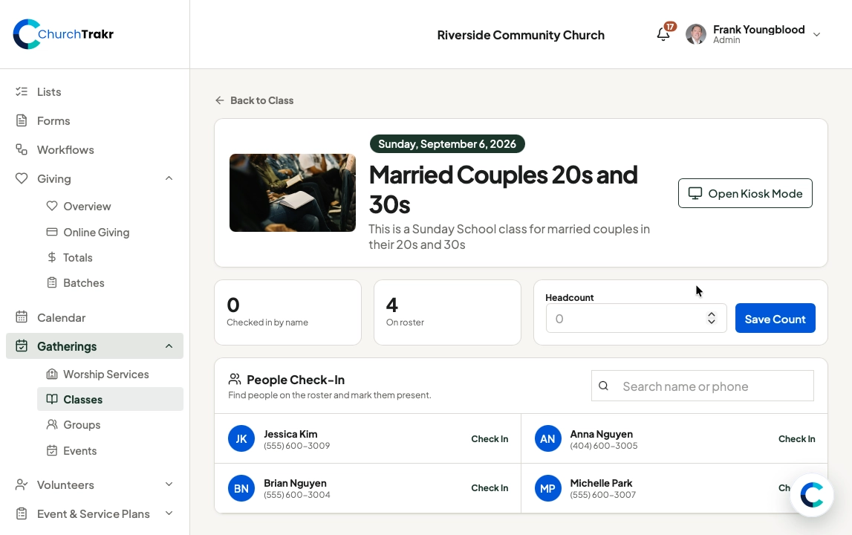852x535 pixels.
Task: Click the On roster count card
Action: 447,313
